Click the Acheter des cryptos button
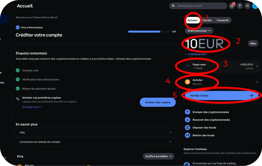Image resolution: width=262 pixels, height=166 pixels. point(158,102)
